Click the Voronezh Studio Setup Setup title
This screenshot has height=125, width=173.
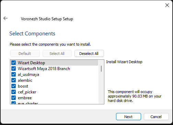point(47,19)
